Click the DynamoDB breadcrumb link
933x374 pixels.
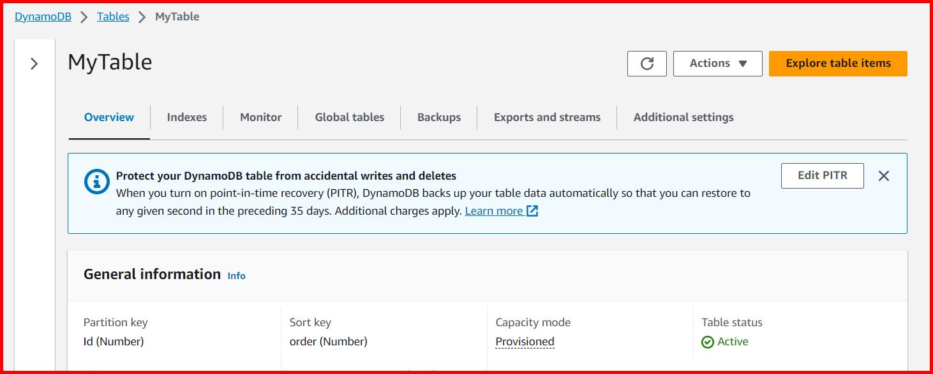tap(43, 16)
